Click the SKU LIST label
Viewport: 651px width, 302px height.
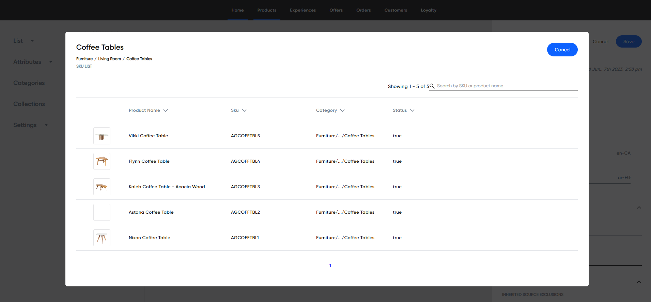coord(84,66)
